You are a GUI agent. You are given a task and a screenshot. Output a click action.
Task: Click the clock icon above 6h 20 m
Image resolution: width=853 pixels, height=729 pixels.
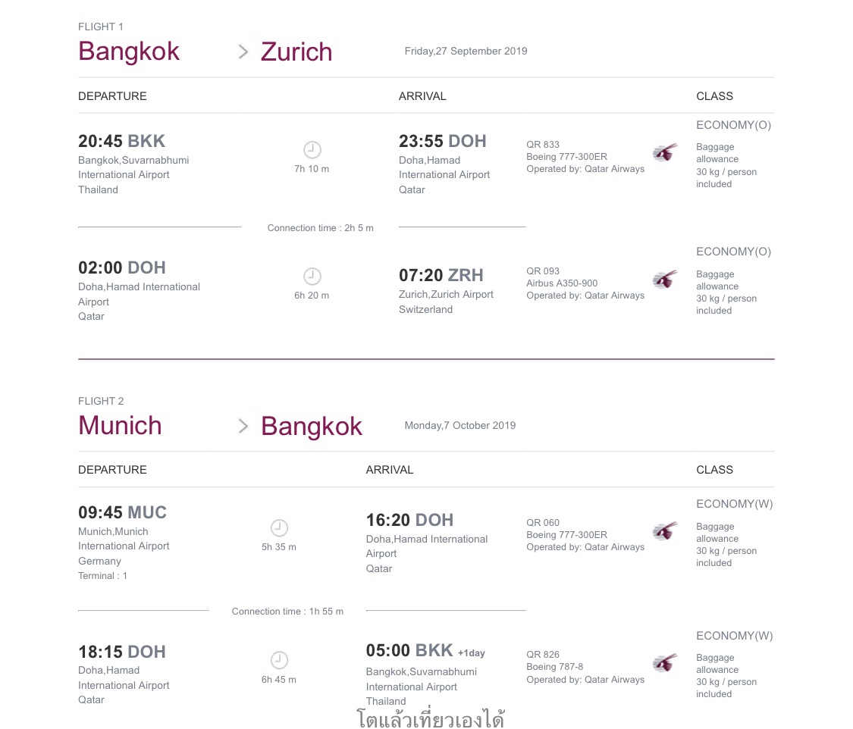(x=312, y=276)
